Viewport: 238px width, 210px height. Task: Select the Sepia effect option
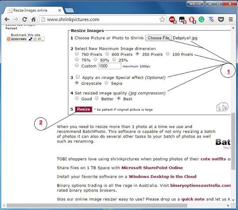[x=107, y=83]
